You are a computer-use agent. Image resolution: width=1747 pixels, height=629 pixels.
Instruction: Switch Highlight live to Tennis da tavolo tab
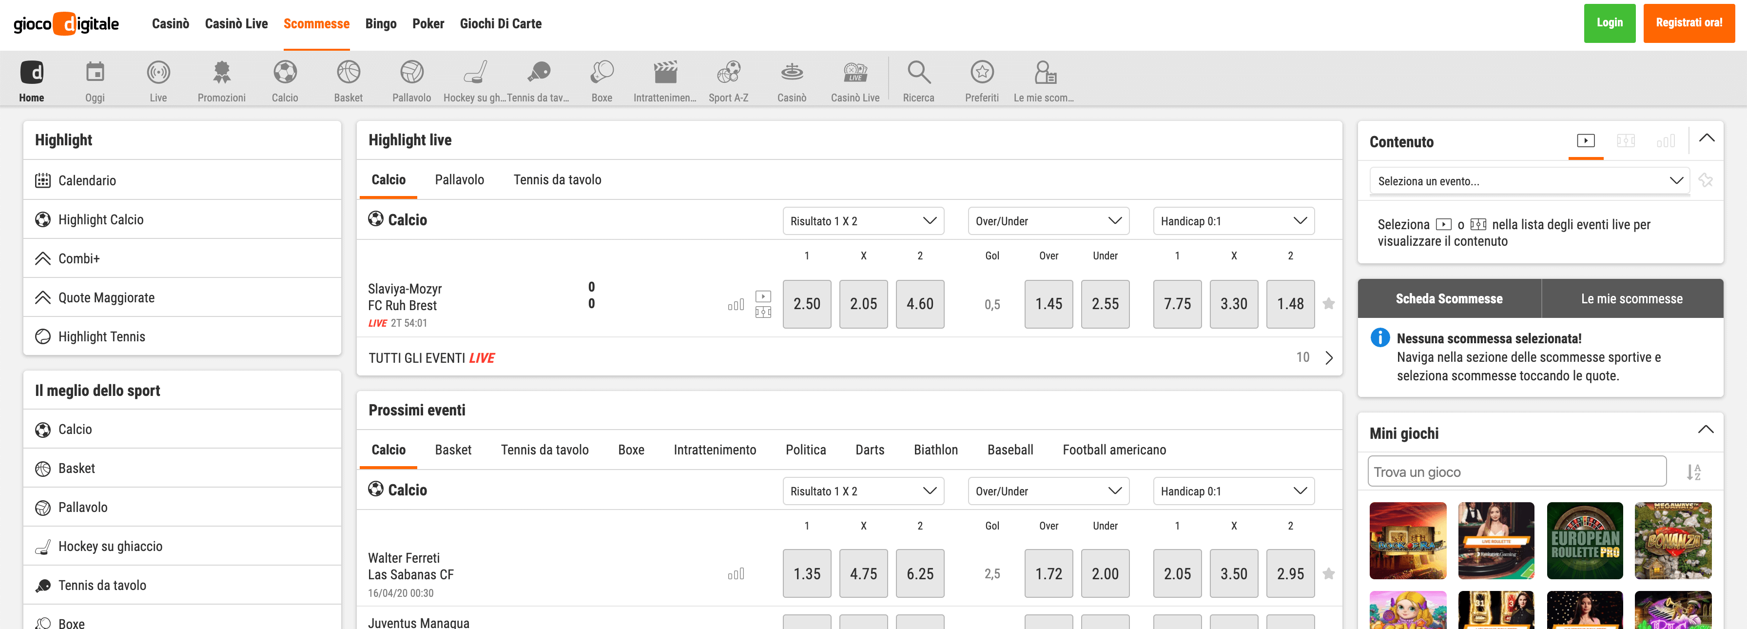click(x=557, y=180)
